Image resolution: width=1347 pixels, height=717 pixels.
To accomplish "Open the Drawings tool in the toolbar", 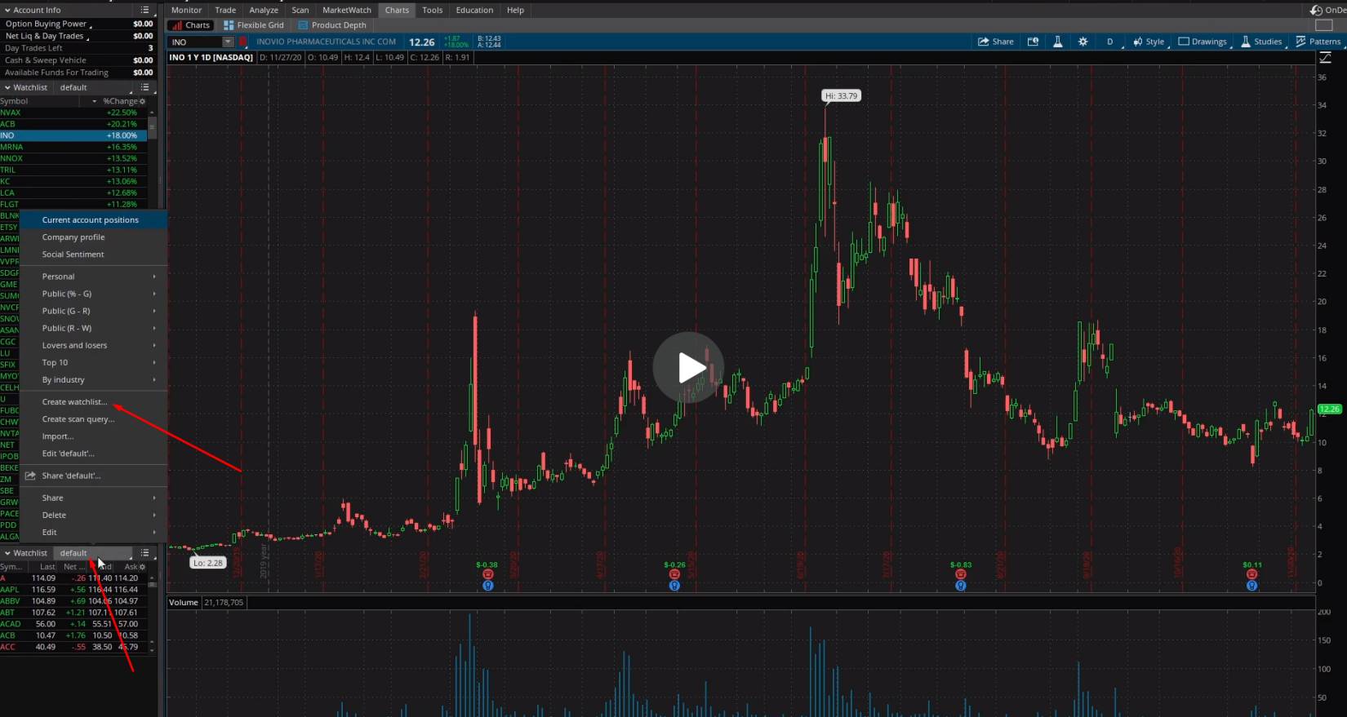I will (x=1202, y=42).
